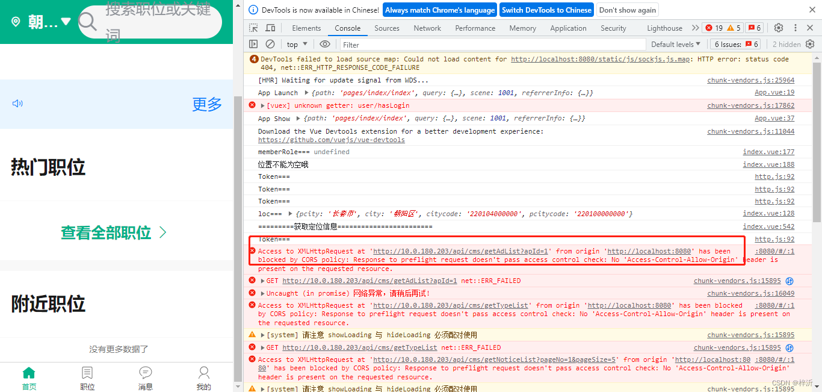Clear the console with the ban icon
This screenshot has height=392, width=822.
(x=270, y=44)
